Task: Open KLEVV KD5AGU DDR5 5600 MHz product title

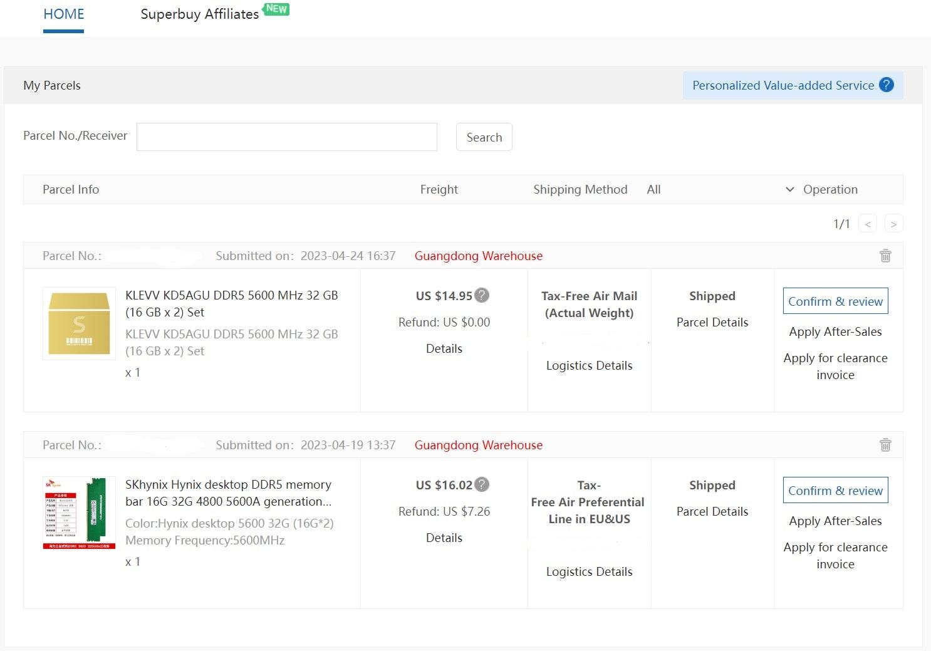Action: pyautogui.click(x=232, y=303)
